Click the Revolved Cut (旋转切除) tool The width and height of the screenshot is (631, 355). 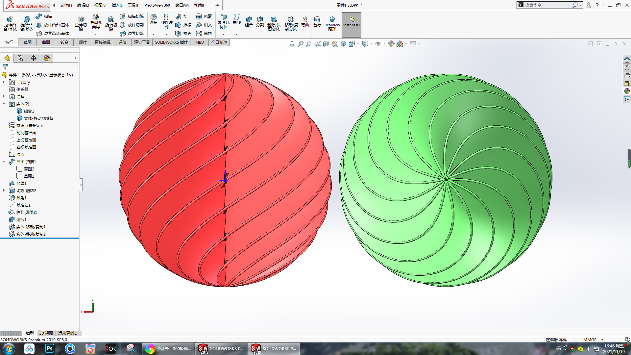[x=111, y=23]
